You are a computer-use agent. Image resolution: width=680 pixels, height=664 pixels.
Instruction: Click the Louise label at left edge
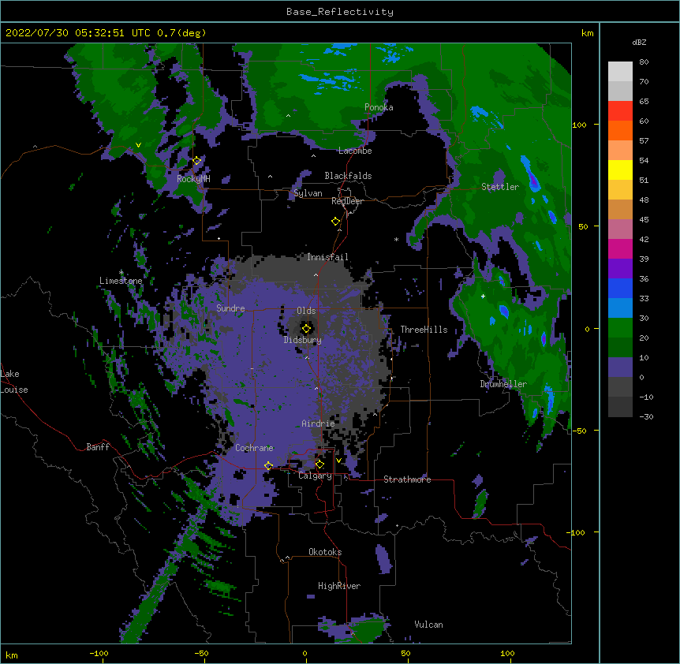click(x=14, y=390)
